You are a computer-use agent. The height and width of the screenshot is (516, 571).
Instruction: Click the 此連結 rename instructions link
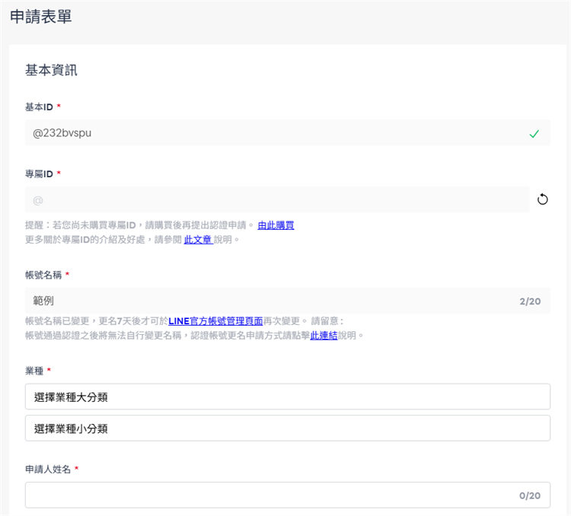click(x=324, y=336)
